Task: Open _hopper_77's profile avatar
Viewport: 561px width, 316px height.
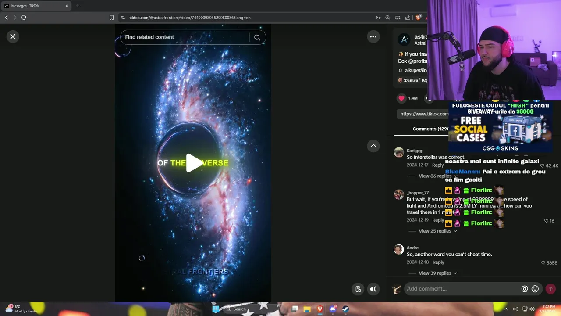Action: tap(399, 194)
